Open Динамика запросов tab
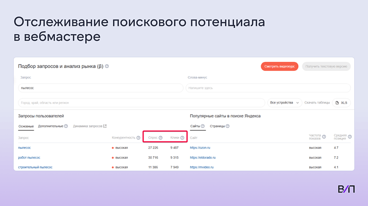 tap(88, 126)
